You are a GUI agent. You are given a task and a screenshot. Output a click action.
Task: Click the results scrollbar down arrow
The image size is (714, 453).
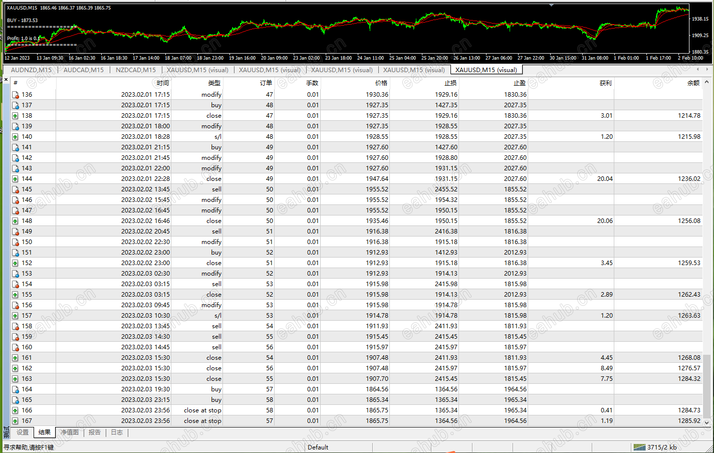707,422
